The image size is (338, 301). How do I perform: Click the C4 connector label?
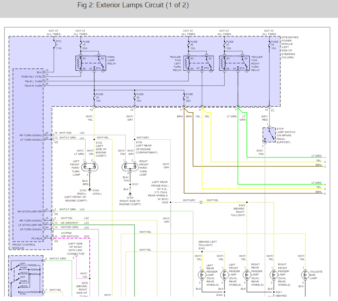[56, 214]
